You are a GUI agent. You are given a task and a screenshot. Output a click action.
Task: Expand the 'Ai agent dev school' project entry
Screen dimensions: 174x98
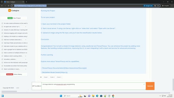(x=26, y=27)
